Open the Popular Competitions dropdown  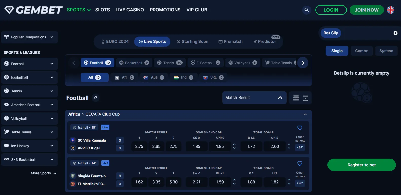[x=29, y=37]
